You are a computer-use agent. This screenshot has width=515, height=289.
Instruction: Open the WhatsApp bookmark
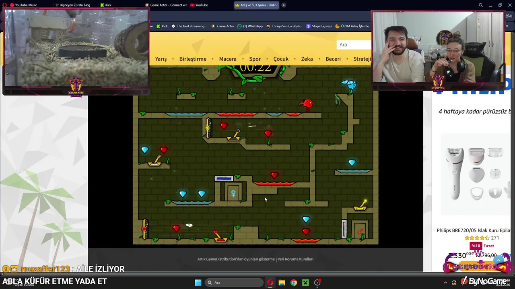point(250,26)
